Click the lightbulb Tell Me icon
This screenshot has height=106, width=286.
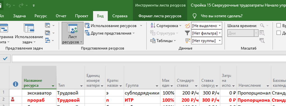point(194,16)
